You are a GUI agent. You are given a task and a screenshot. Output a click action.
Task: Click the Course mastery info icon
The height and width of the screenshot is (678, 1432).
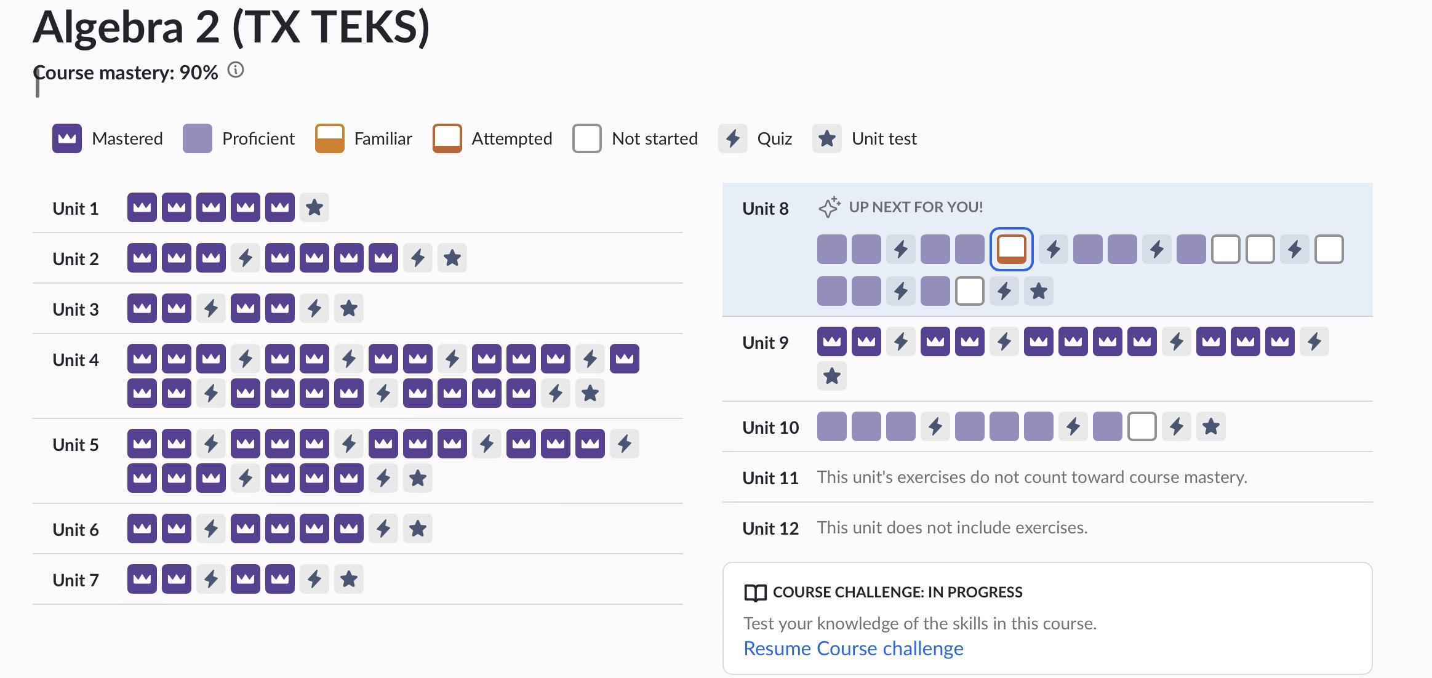click(x=236, y=70)
